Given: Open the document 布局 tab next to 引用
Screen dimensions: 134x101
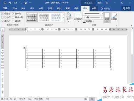Looking at the screenshot, I should point(41,8).
